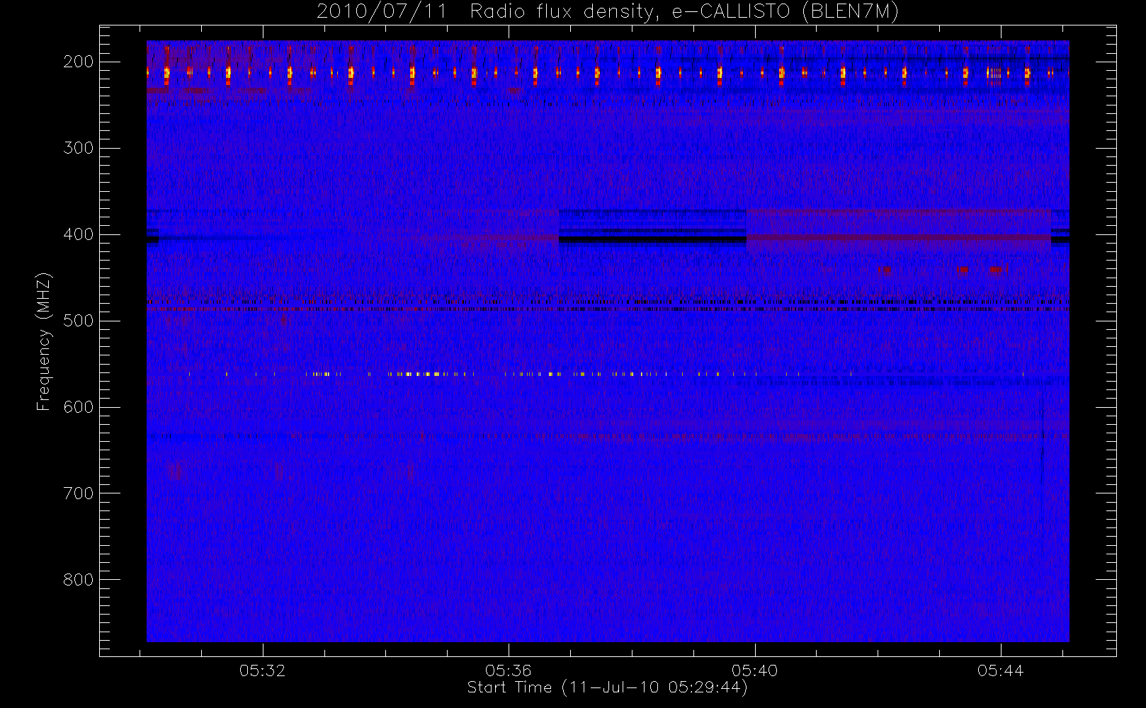Click the 400 frequency tick label
The width and height of the screenshot is (1146, 708).
tap(79, 234)
